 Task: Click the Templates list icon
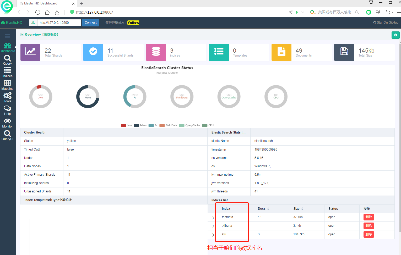(219, 52)
